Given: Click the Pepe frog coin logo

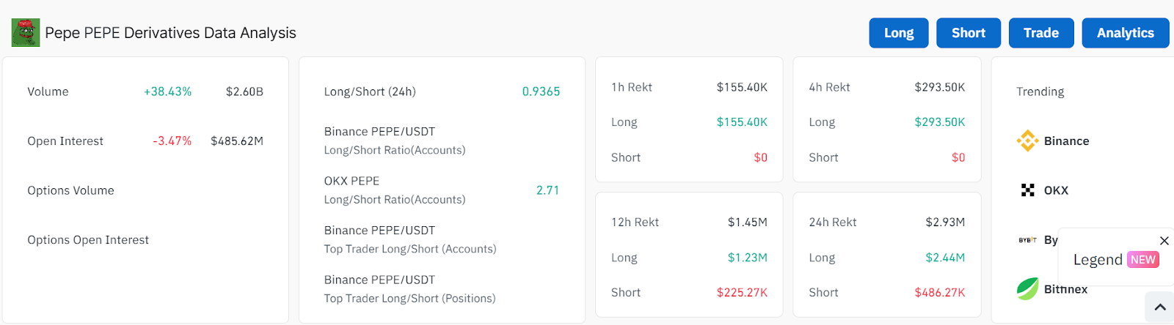Looking at the screenshot, I should tap(26, 33).
